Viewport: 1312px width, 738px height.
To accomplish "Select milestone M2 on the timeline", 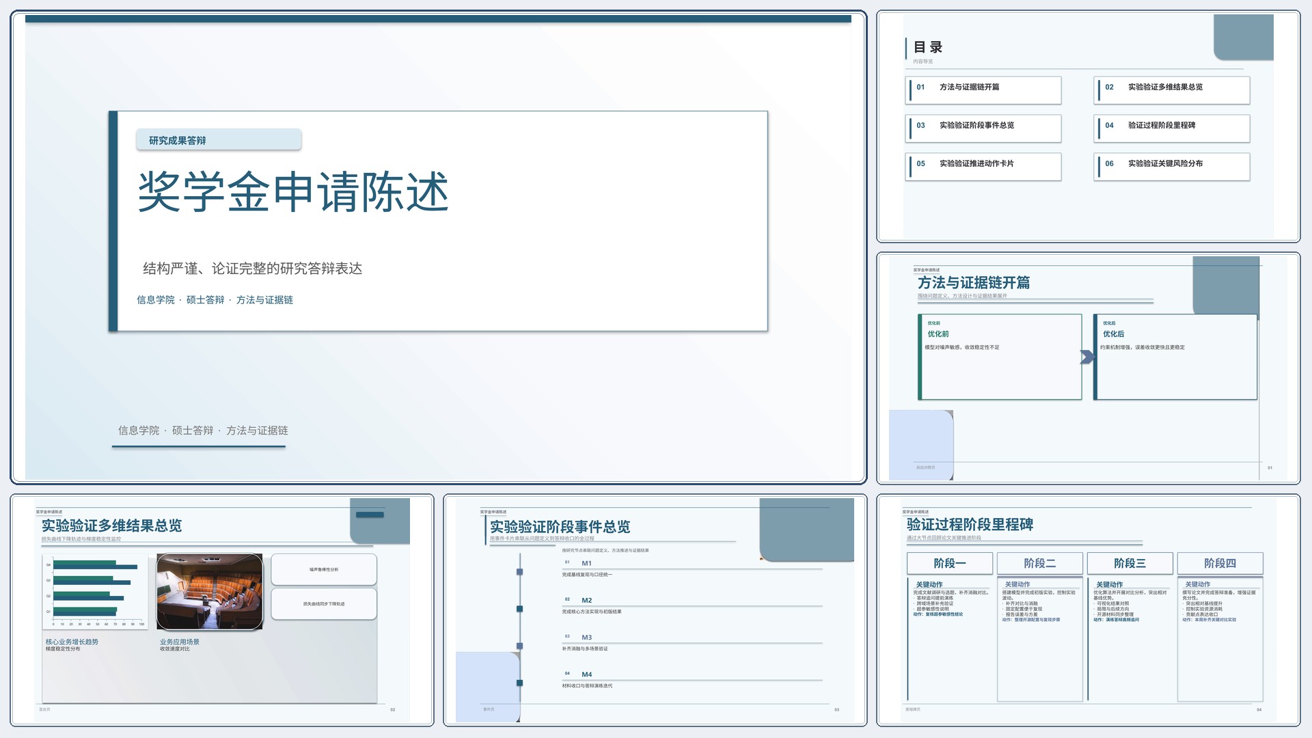I will 587,600.
